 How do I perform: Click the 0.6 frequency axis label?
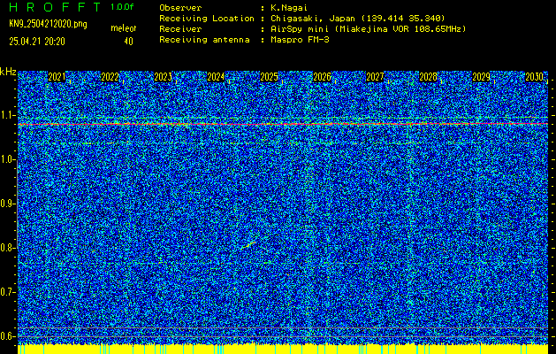pos(7,336)
